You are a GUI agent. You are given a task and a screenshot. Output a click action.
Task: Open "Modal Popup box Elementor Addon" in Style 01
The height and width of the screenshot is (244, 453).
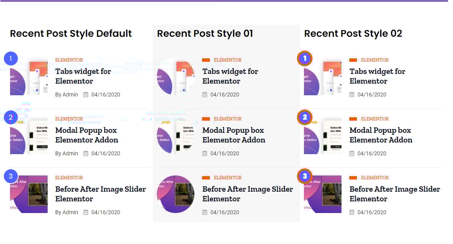[233, 135]
